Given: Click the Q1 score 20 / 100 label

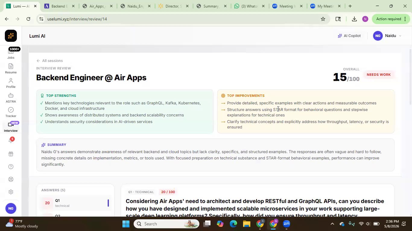Looking at the screenshot, I should point(168,192).
